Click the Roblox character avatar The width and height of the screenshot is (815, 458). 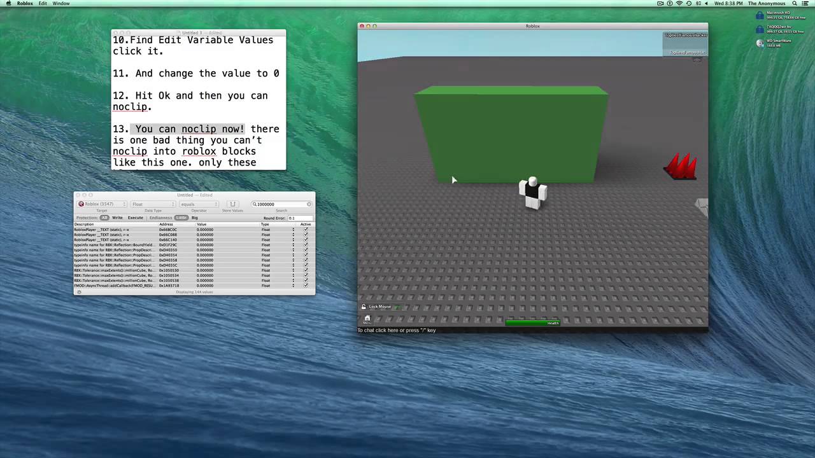pyautogui.click(x=532, y=193)
